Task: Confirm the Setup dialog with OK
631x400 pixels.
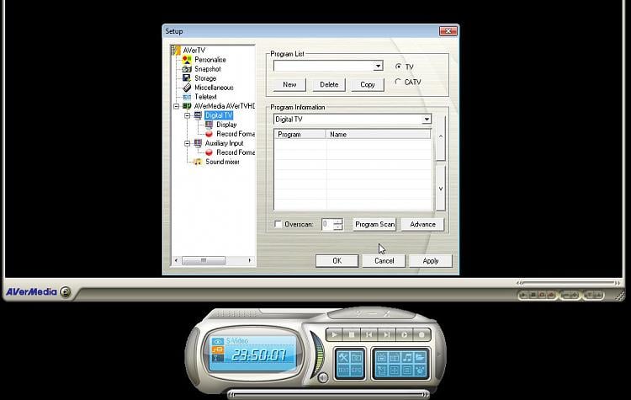Action: 337,260
